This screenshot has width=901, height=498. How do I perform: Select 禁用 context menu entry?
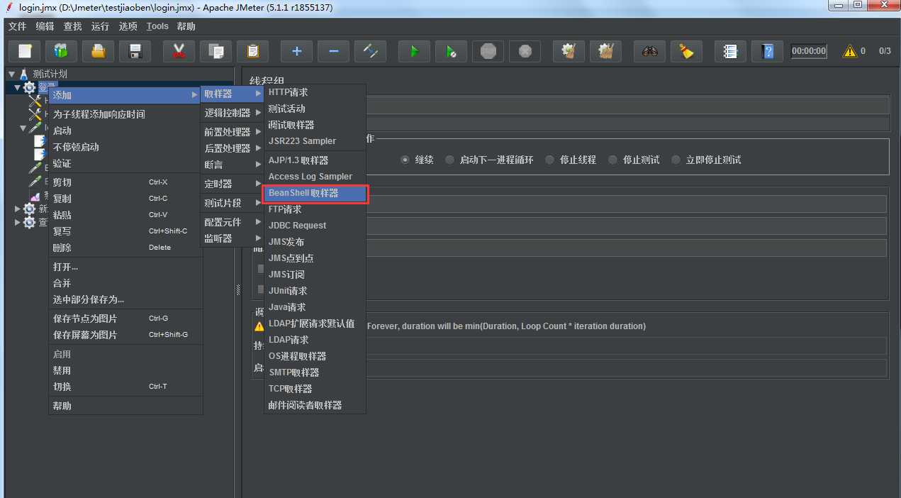coord(126,370)
